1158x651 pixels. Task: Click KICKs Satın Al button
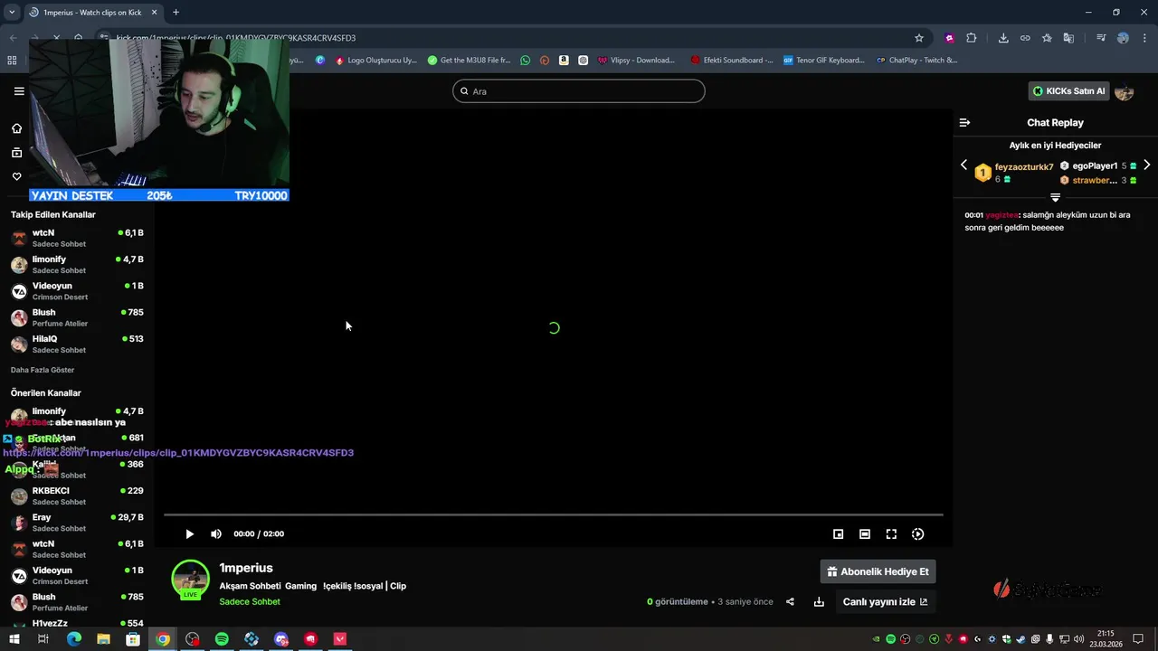1069,91
